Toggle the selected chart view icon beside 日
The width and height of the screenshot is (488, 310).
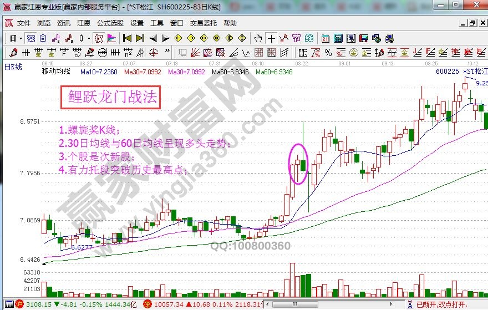tap(31, 38)
